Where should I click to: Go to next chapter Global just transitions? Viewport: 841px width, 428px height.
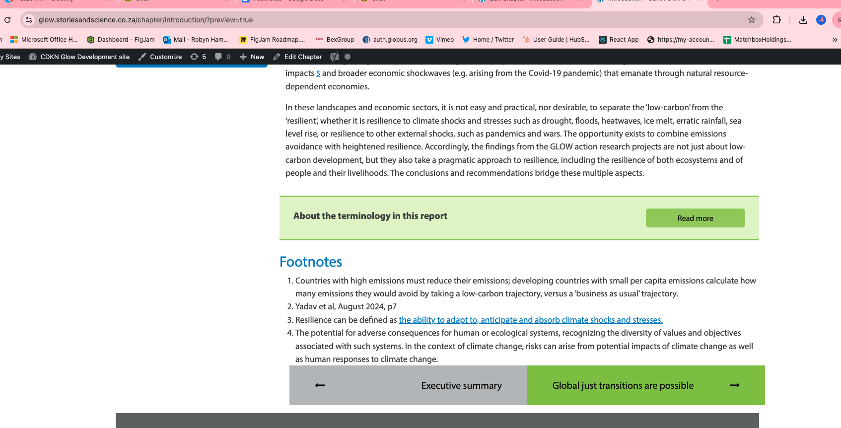645,385
